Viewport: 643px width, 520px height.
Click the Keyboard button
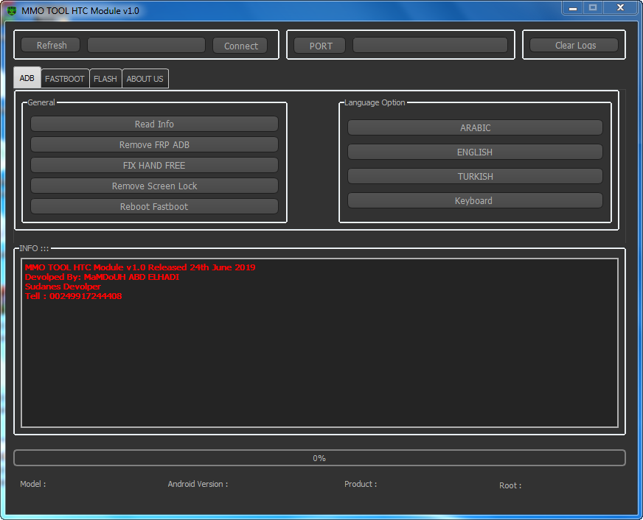tap(475, 200)
